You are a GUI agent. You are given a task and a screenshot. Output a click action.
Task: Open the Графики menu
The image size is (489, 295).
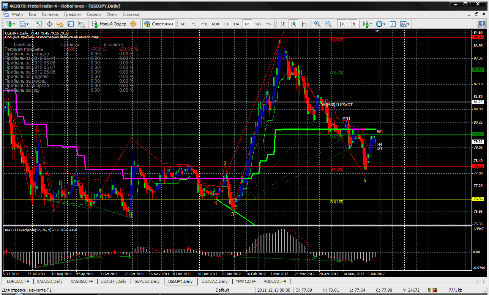click(72, 14)
